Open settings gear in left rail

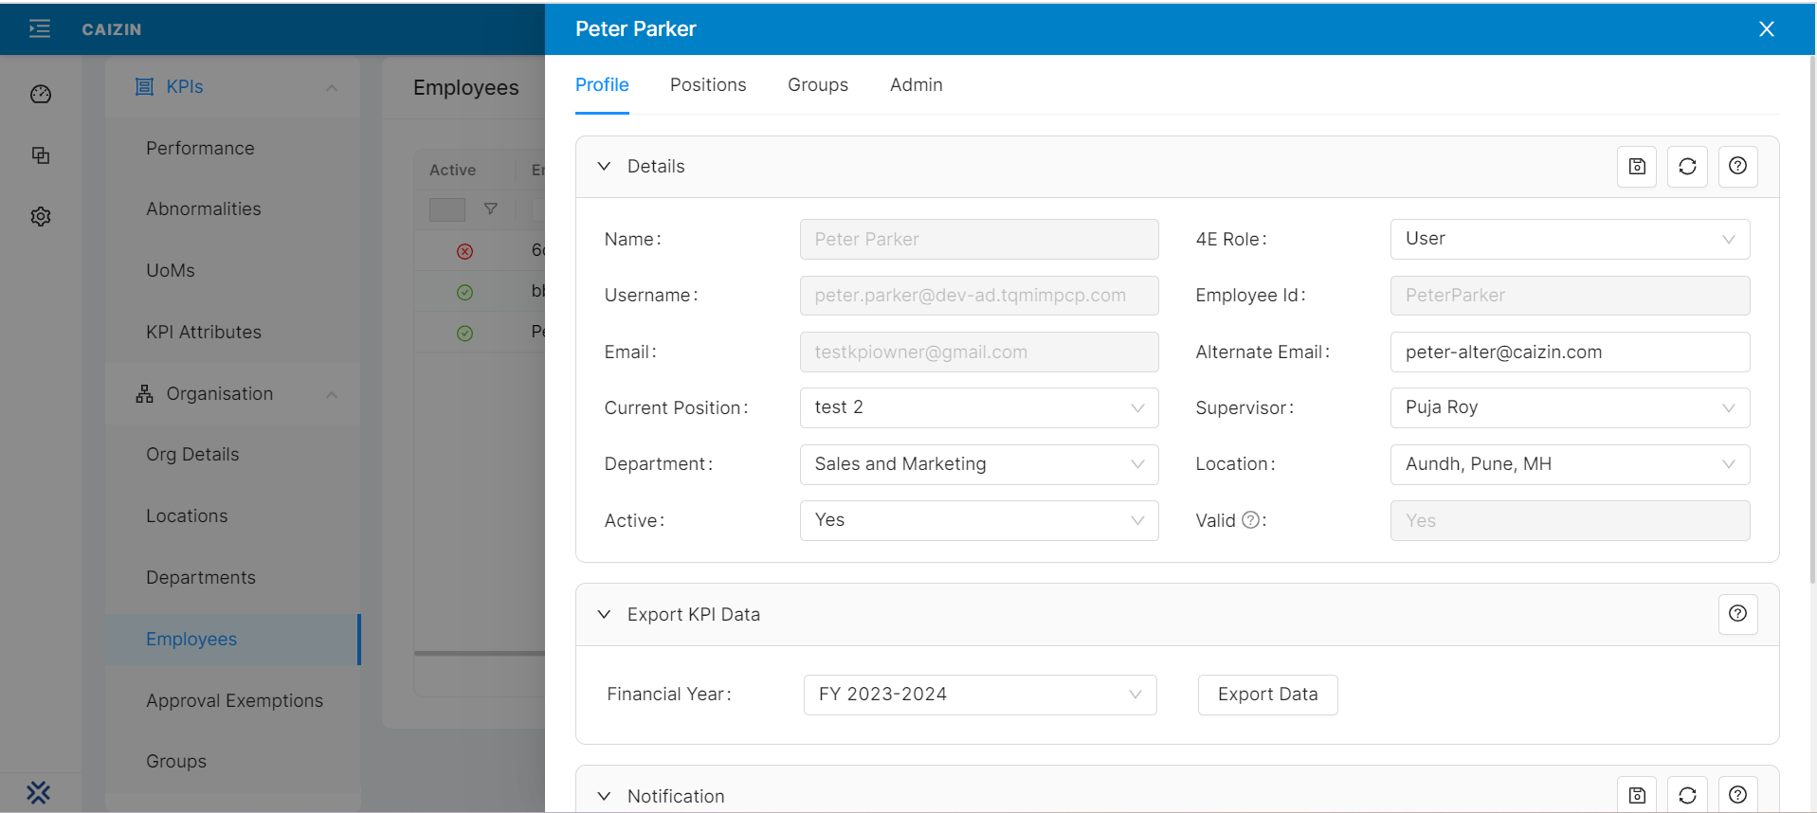click(x=41, y=217)
